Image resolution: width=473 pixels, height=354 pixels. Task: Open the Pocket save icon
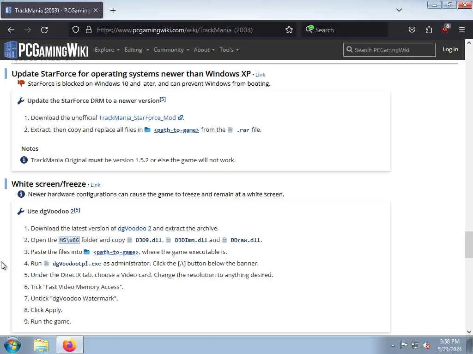(x=412, y=29)
